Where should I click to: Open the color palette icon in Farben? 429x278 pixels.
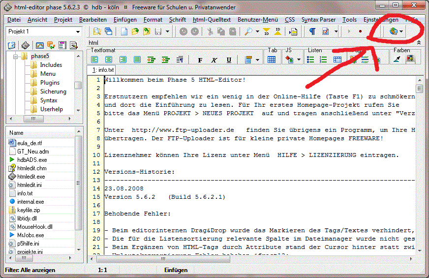pos(410,59)
